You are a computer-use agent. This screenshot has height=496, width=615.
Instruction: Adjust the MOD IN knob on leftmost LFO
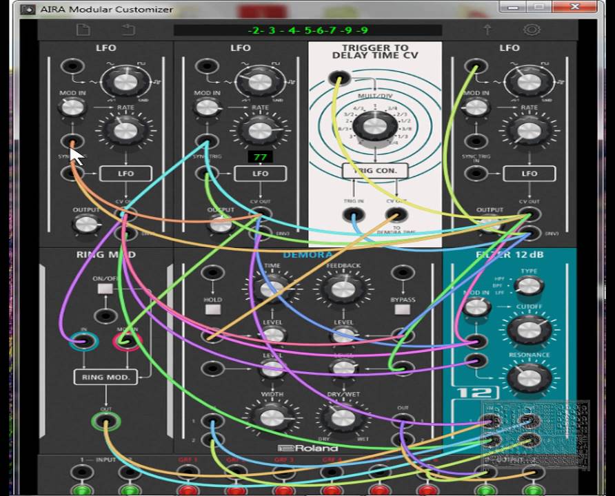tap(72, 107)
